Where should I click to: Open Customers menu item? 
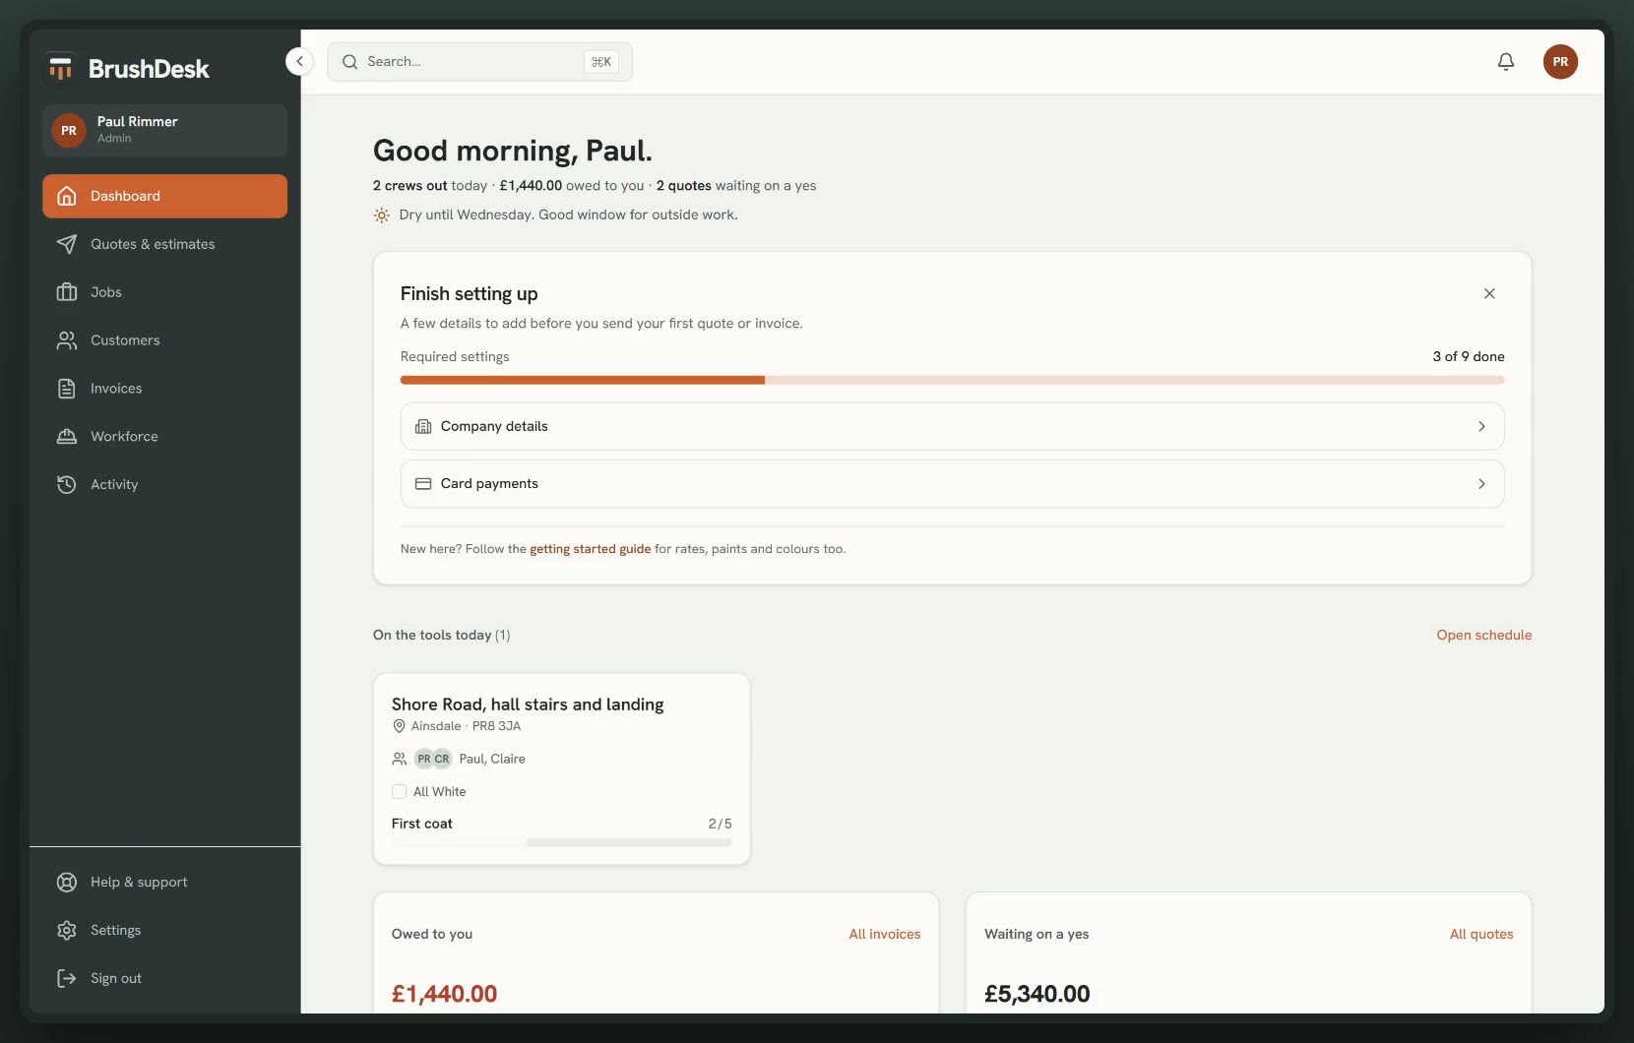(165, 340)
